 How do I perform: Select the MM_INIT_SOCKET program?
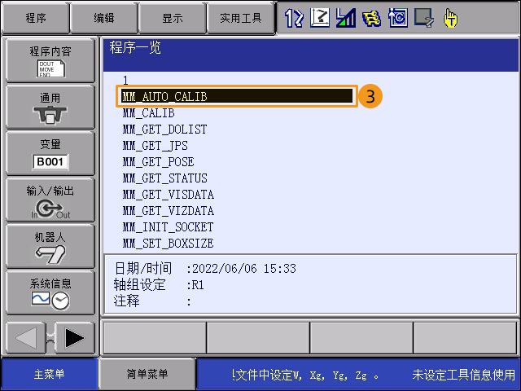pyautogui.click(x=168, y=227)
